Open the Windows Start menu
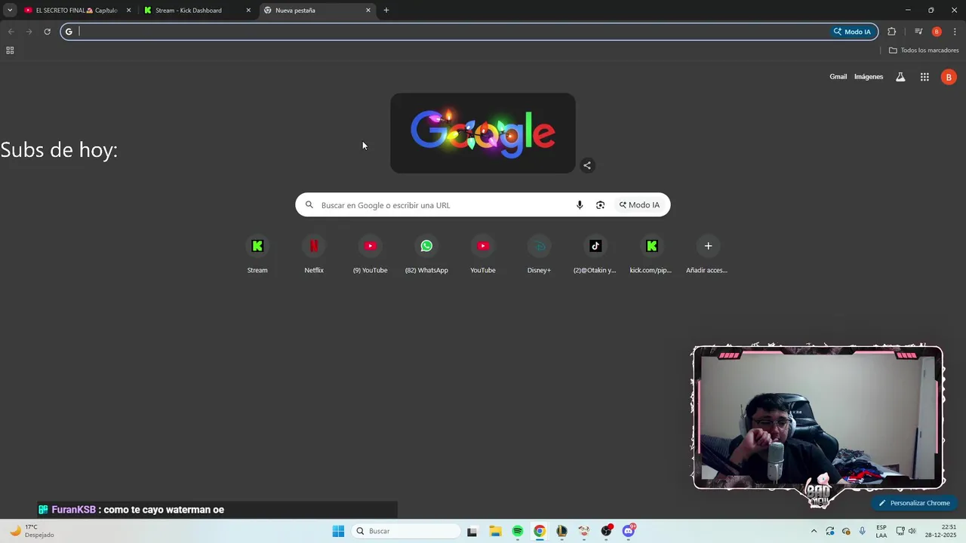 [x=338, y=531]
